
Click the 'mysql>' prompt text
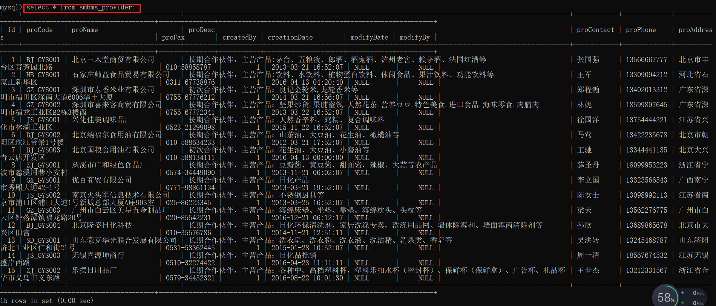11,8
